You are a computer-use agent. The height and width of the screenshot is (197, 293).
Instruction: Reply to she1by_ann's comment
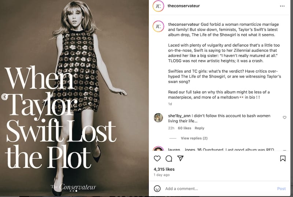tap(199, 128)
